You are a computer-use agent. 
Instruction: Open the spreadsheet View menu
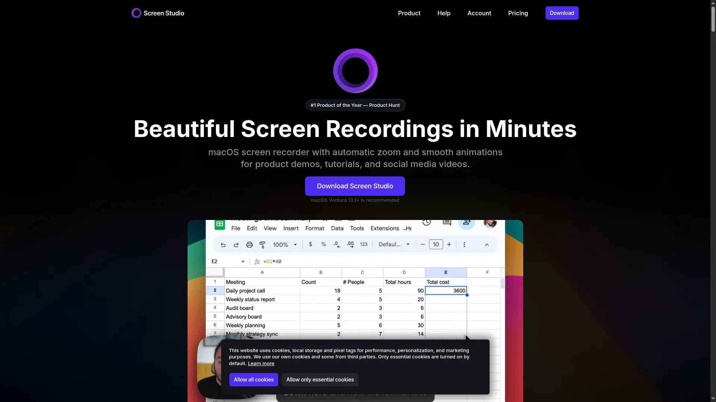(x=270, y=228)
